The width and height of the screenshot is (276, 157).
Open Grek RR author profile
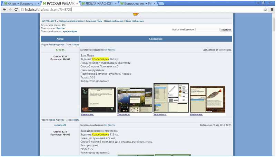click(x=60, y=50)
